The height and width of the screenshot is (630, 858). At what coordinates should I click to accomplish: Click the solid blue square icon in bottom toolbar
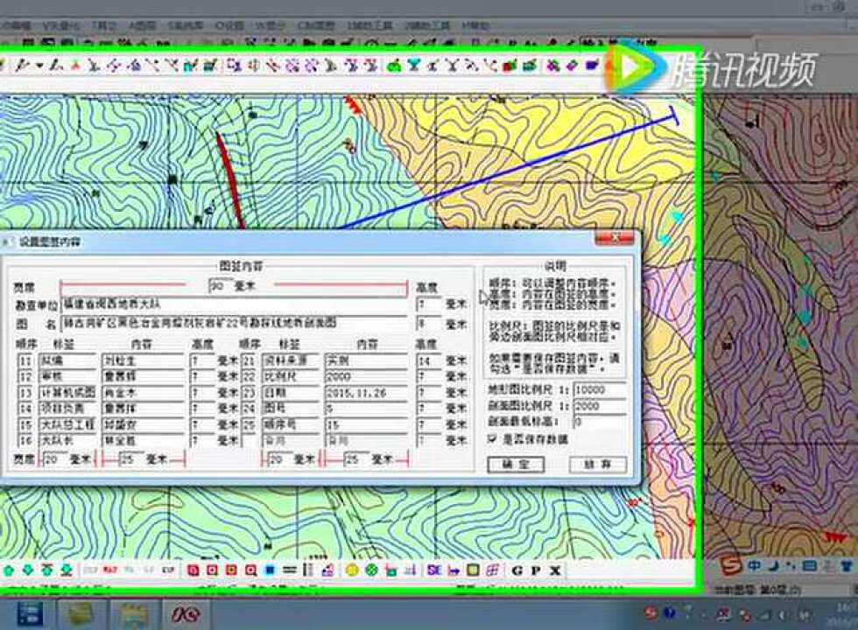pyautogui.click(x=270, y=570)
